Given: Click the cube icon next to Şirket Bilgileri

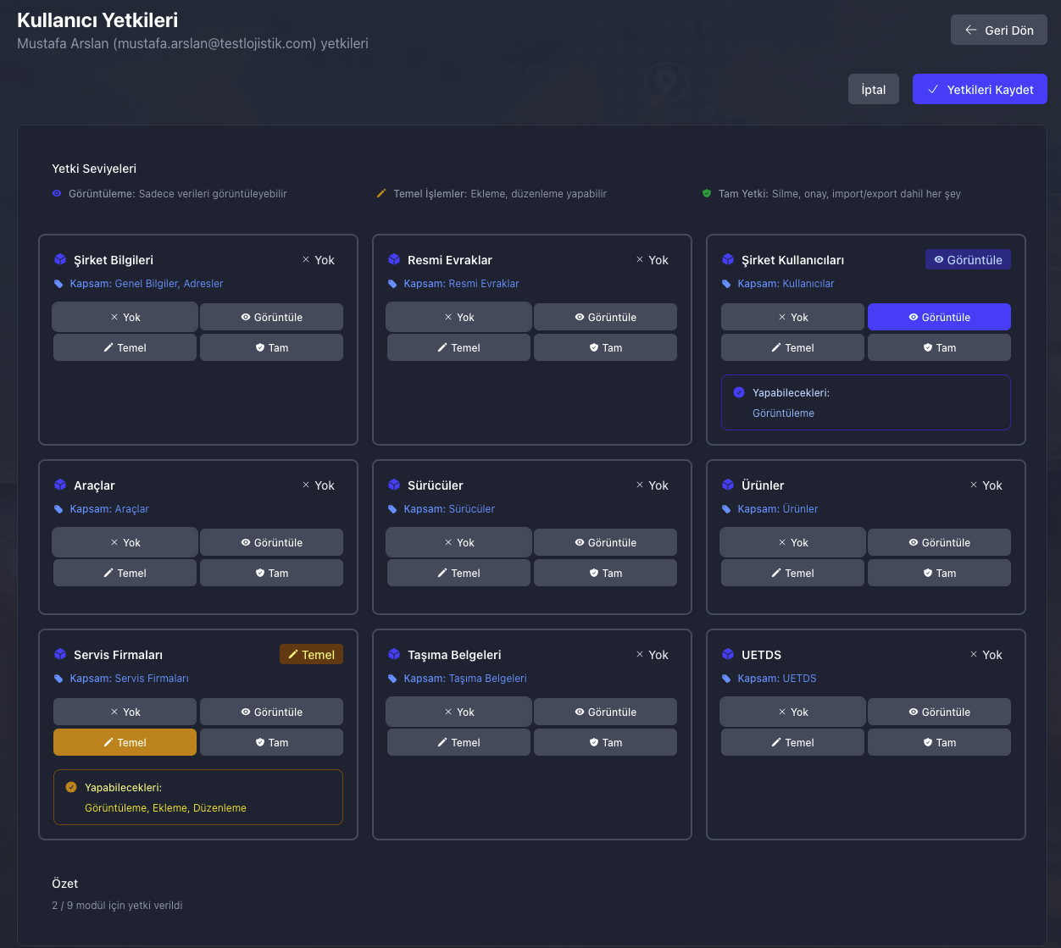Looking at the screenshot, I should click(x=60, y=260).
